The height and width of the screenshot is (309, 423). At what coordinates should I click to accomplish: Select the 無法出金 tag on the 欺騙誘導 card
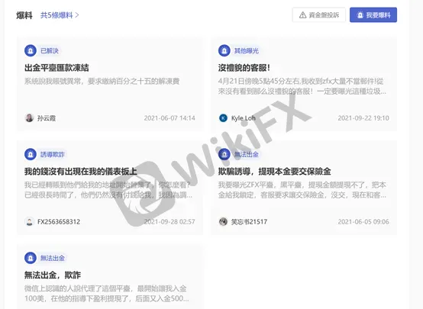point(247,154)
